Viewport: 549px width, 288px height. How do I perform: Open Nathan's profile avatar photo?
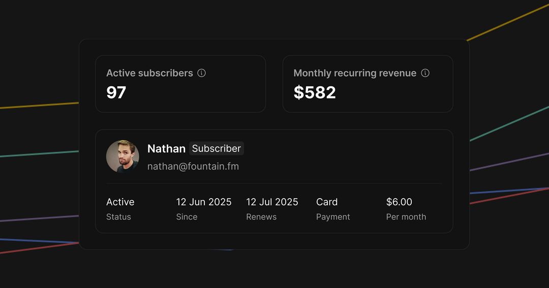coord(123,156)
